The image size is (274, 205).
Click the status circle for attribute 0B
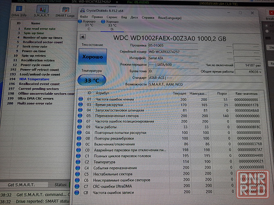[x=79, y=138]
